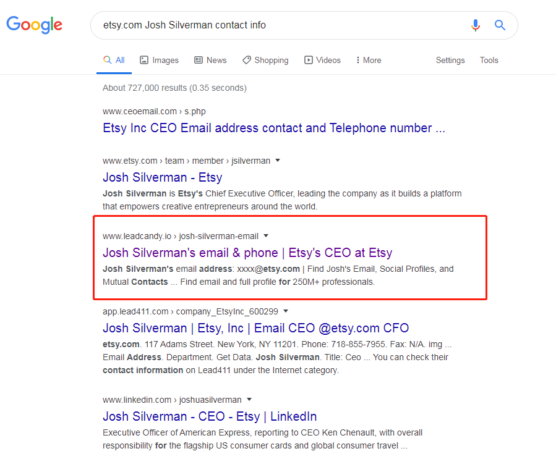Open Etsy Inc CEO Email address result
Screen dimensions: 556x459
274,128
